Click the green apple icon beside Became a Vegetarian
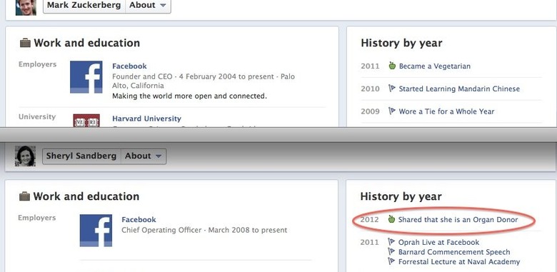Screen dimensions: 557x272 (392, 66)
